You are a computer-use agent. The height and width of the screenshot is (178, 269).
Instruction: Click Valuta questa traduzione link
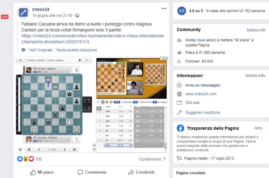click(76, 50)
